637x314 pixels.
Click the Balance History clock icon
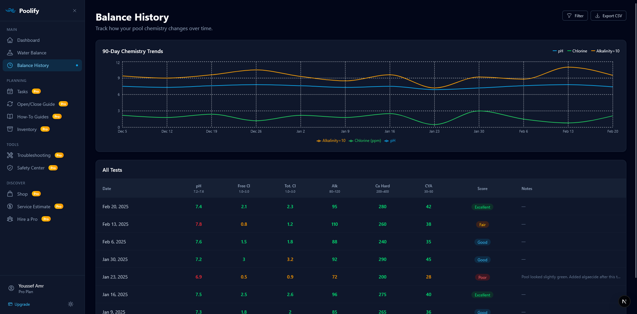[10, 65]
